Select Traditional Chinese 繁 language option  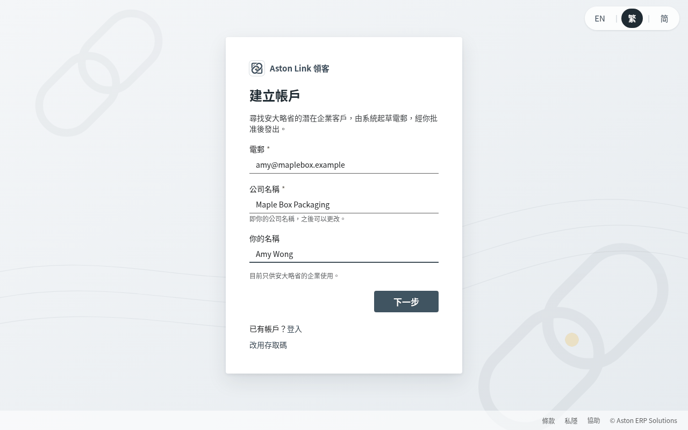coord(632,18)
